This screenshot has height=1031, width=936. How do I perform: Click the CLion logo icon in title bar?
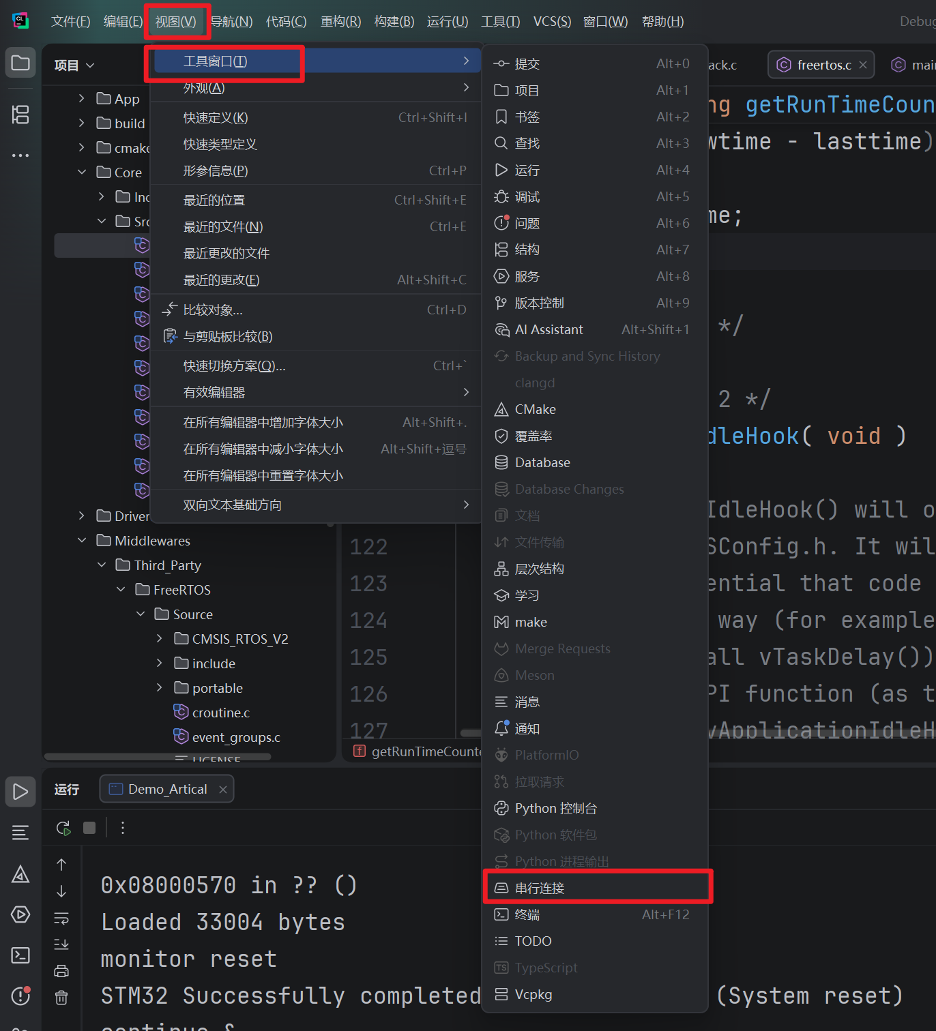coord(20,21)
